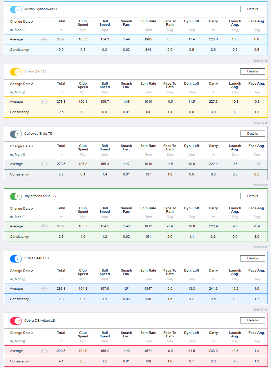This screenshot has width=271, height=368.
Task: Click the Cobra DS-Adapt LS title
Action: 40,321
